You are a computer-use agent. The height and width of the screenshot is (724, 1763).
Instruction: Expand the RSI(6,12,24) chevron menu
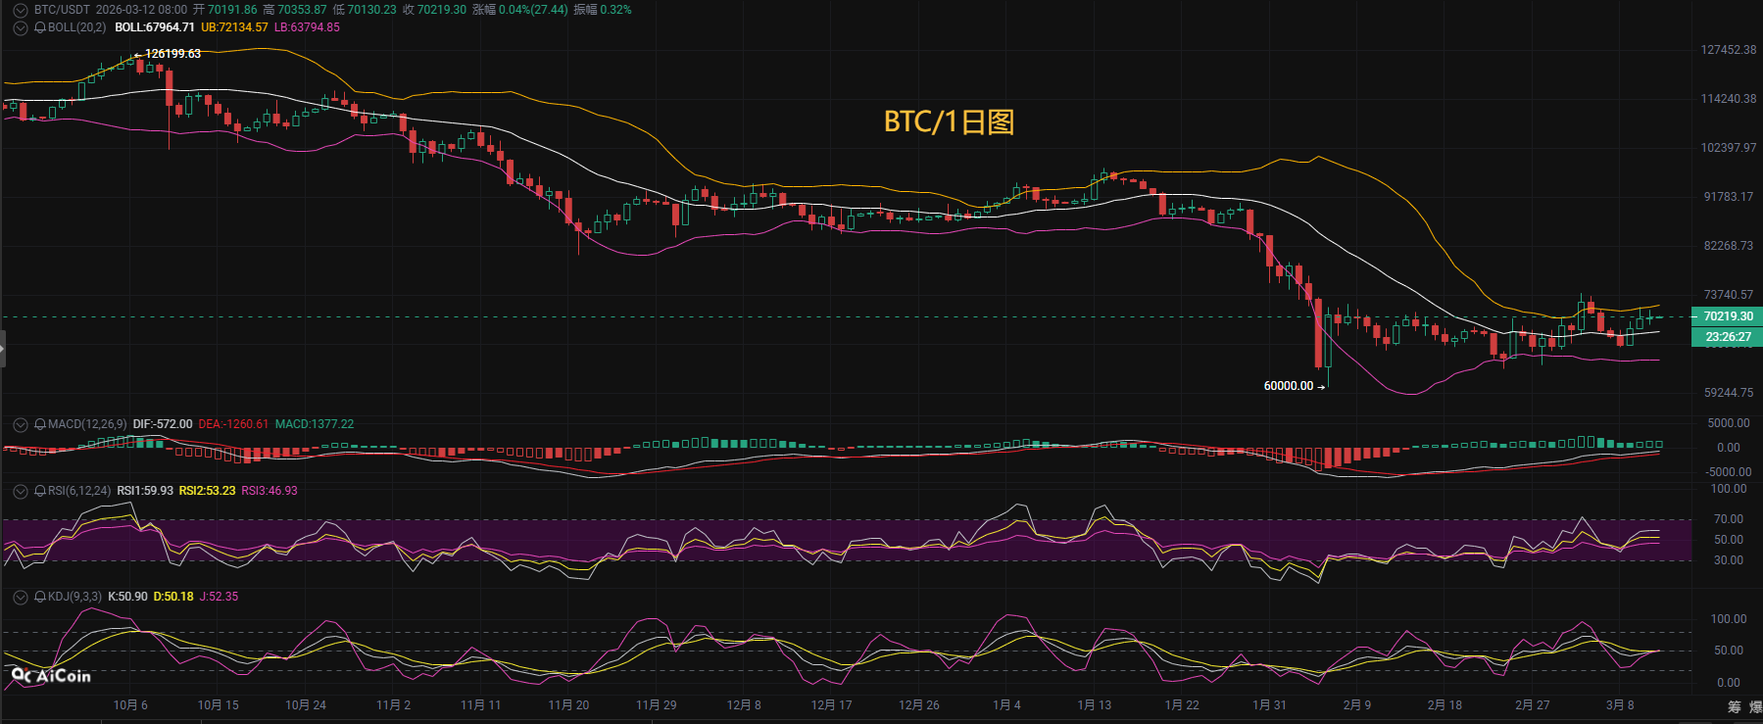(20, 491)
